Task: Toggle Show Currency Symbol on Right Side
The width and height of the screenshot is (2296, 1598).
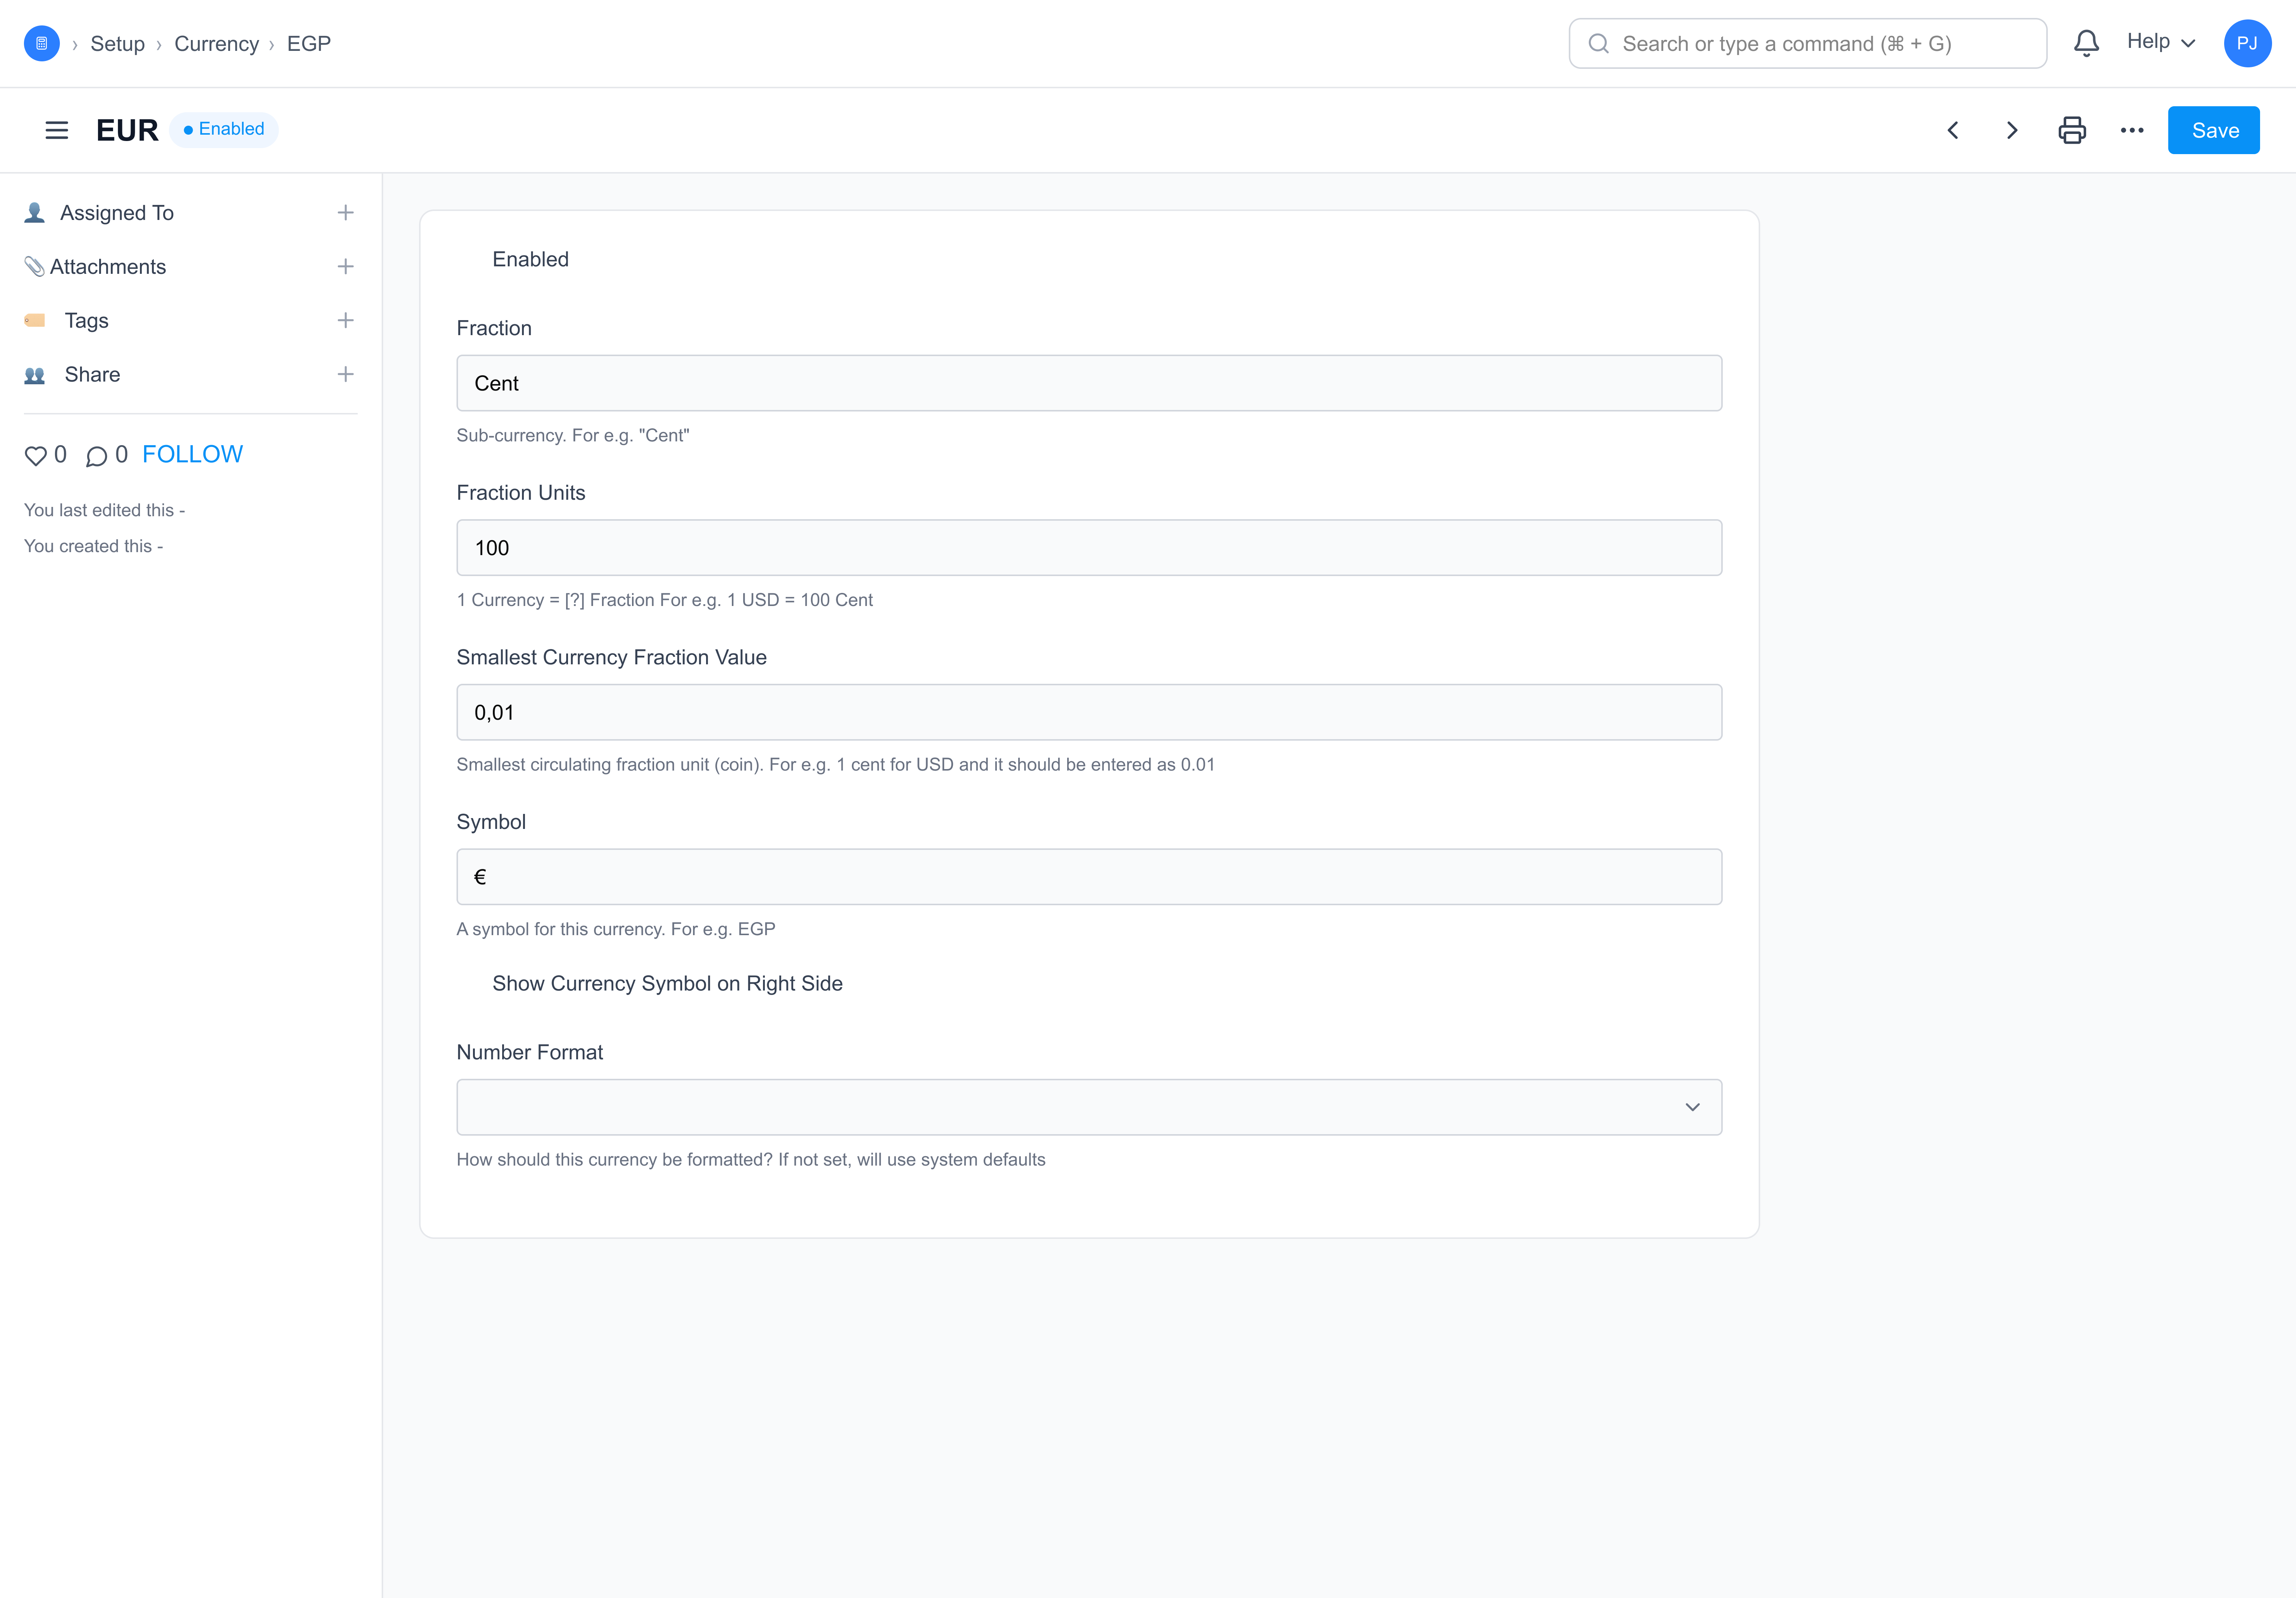Action: pyautogui.click(x=667, y=983)
